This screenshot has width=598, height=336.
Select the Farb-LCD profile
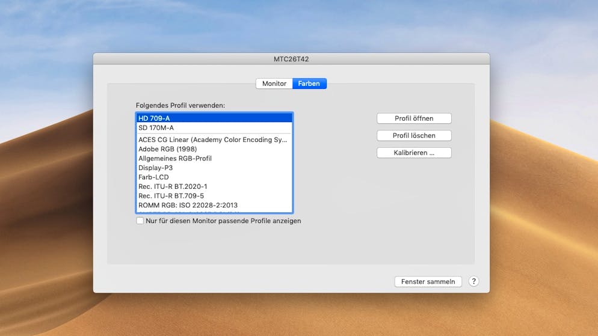214,177
